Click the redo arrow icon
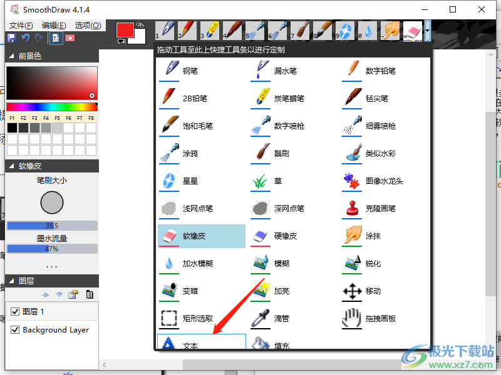This screenshot has height=375, width=501. click(39, 38)
